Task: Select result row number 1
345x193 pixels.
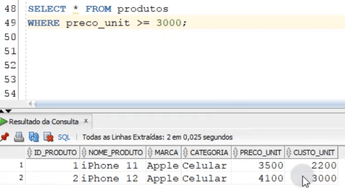Action: (x=21, y=165)
